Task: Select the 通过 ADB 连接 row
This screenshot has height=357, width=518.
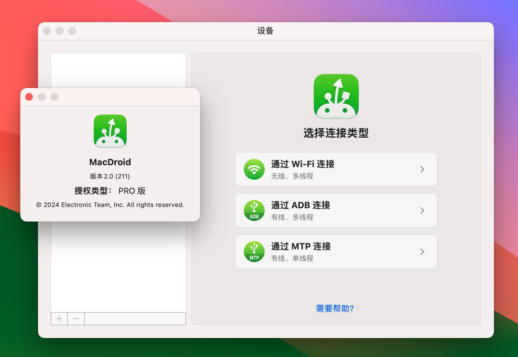Action: click(336, 210)
